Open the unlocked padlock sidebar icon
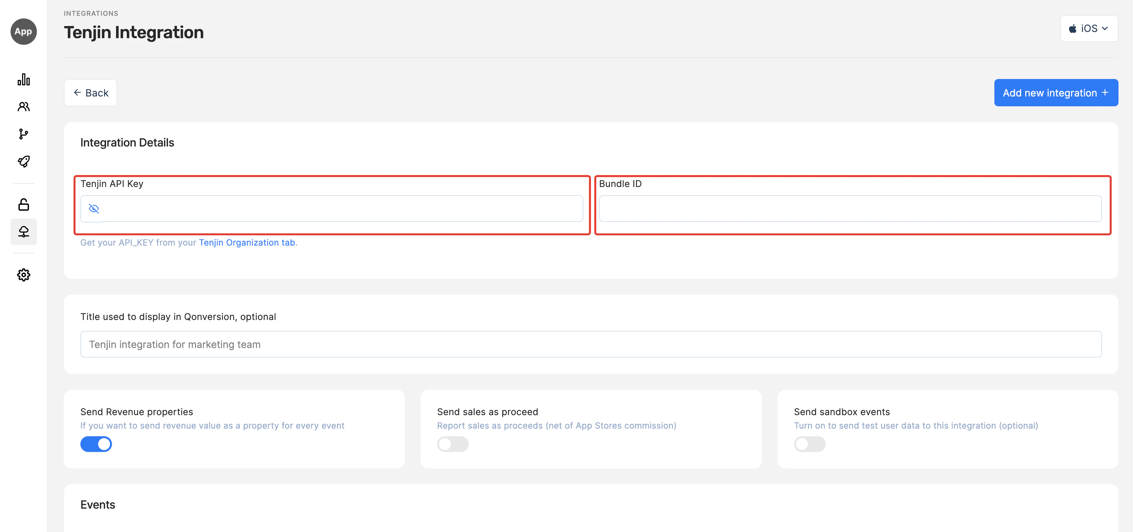This screenshot has height=532, width=1133. click(24, 204)
